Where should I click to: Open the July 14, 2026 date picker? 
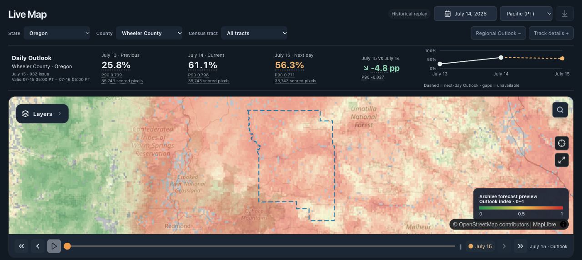click(x=465, y=14)
